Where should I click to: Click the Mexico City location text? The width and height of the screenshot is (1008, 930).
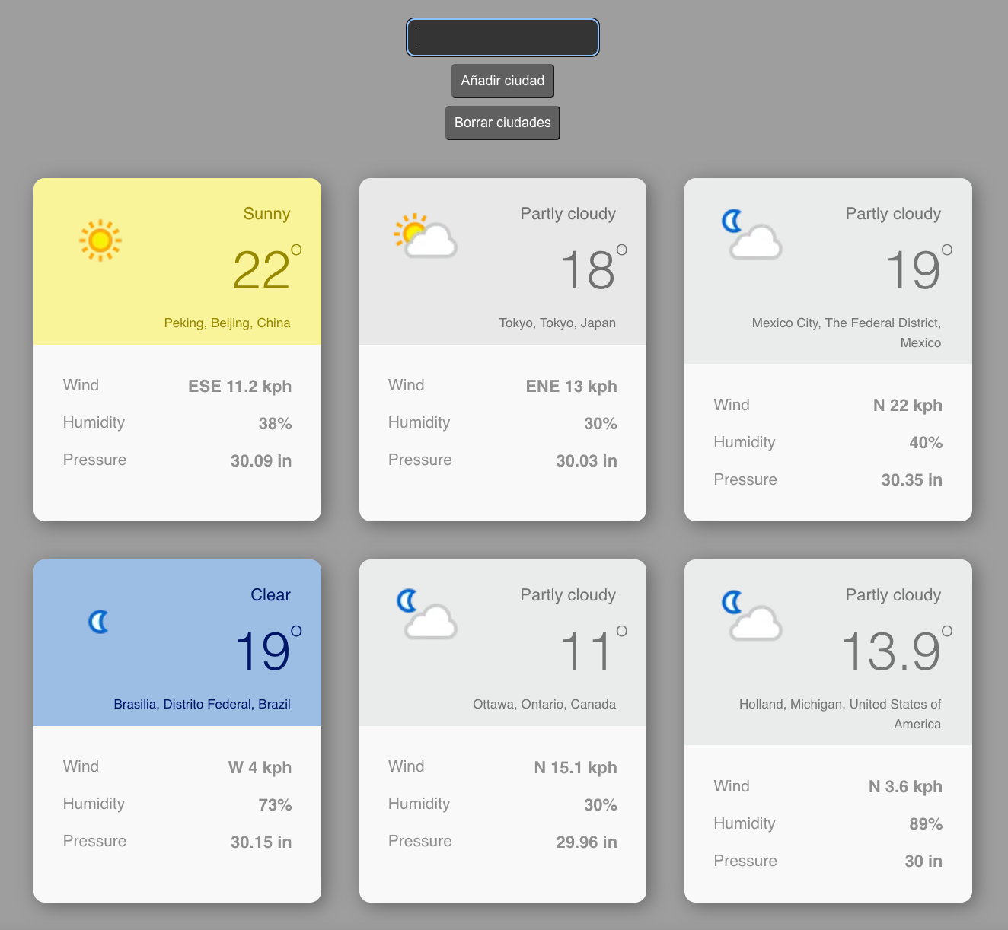[847, 333]
